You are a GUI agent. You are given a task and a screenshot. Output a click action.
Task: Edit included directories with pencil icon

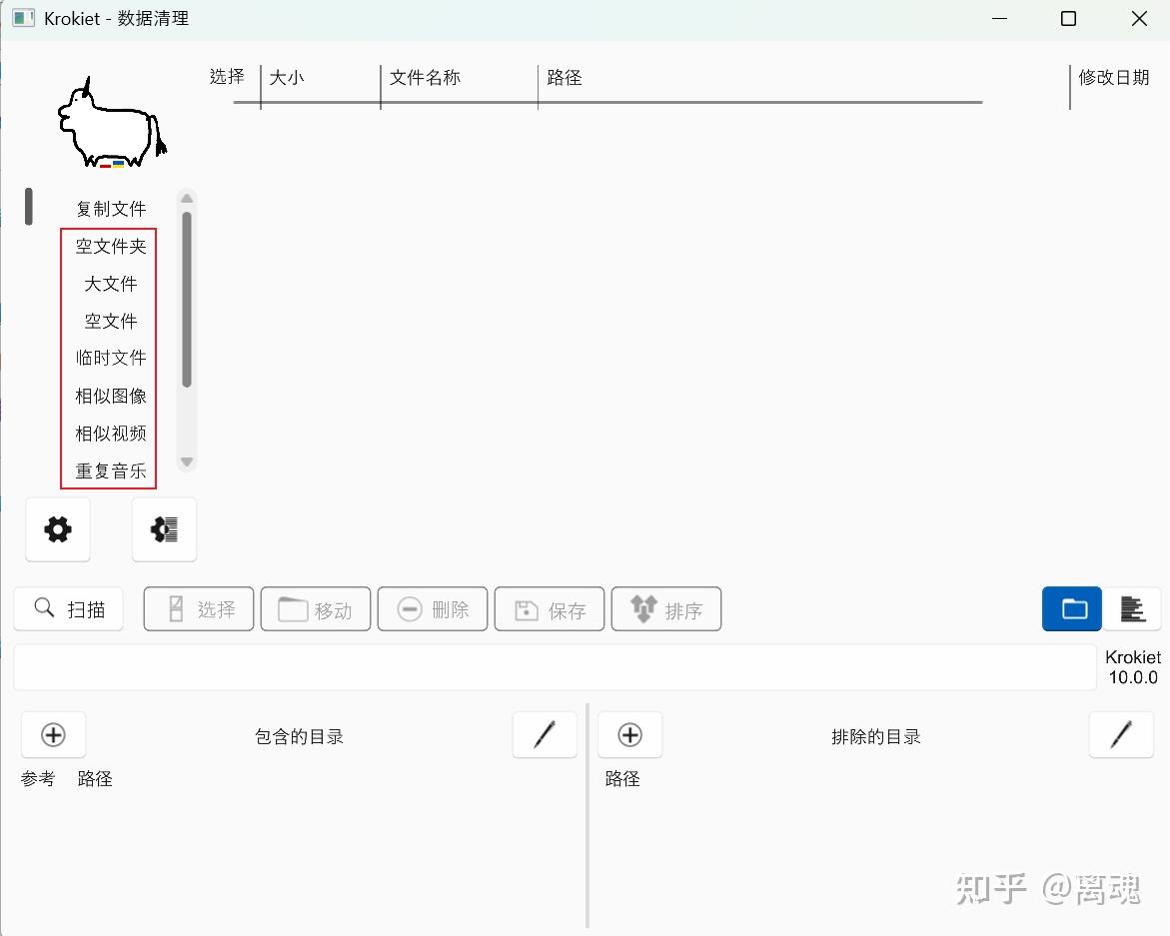pos(545,735)
